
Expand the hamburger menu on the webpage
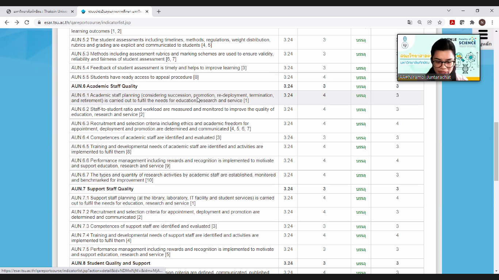click(483, 34)
